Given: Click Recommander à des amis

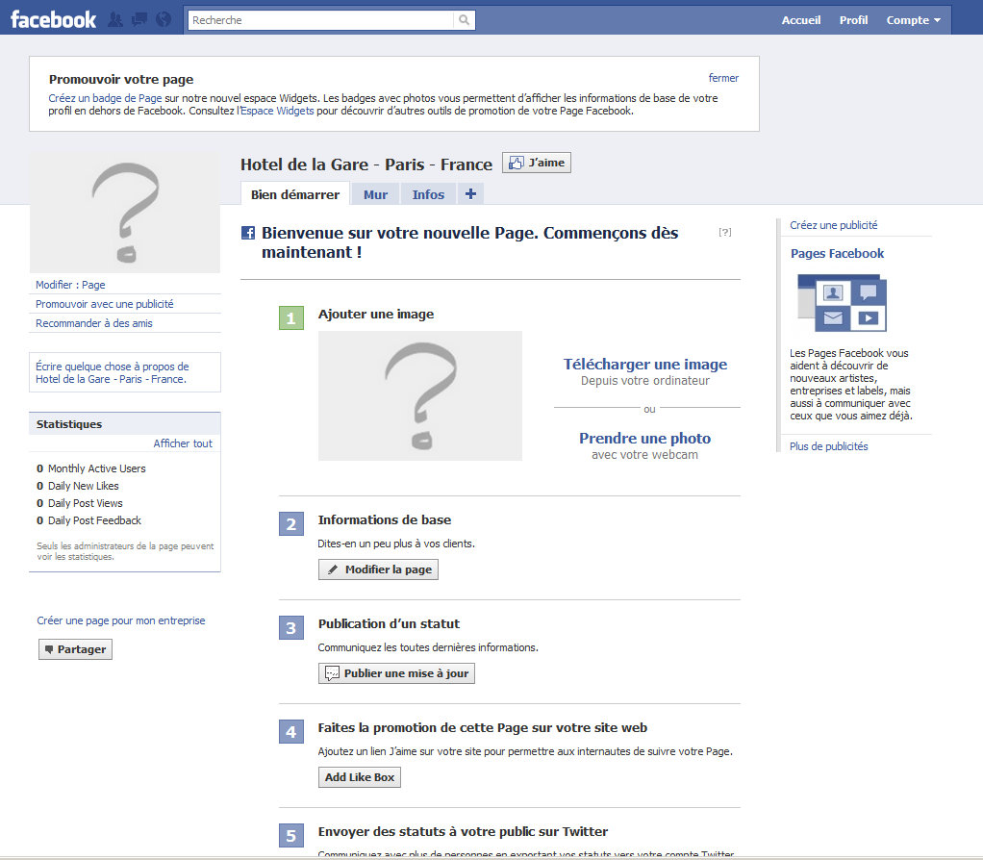Looking at the screenshot, I should tap(94, 323).
